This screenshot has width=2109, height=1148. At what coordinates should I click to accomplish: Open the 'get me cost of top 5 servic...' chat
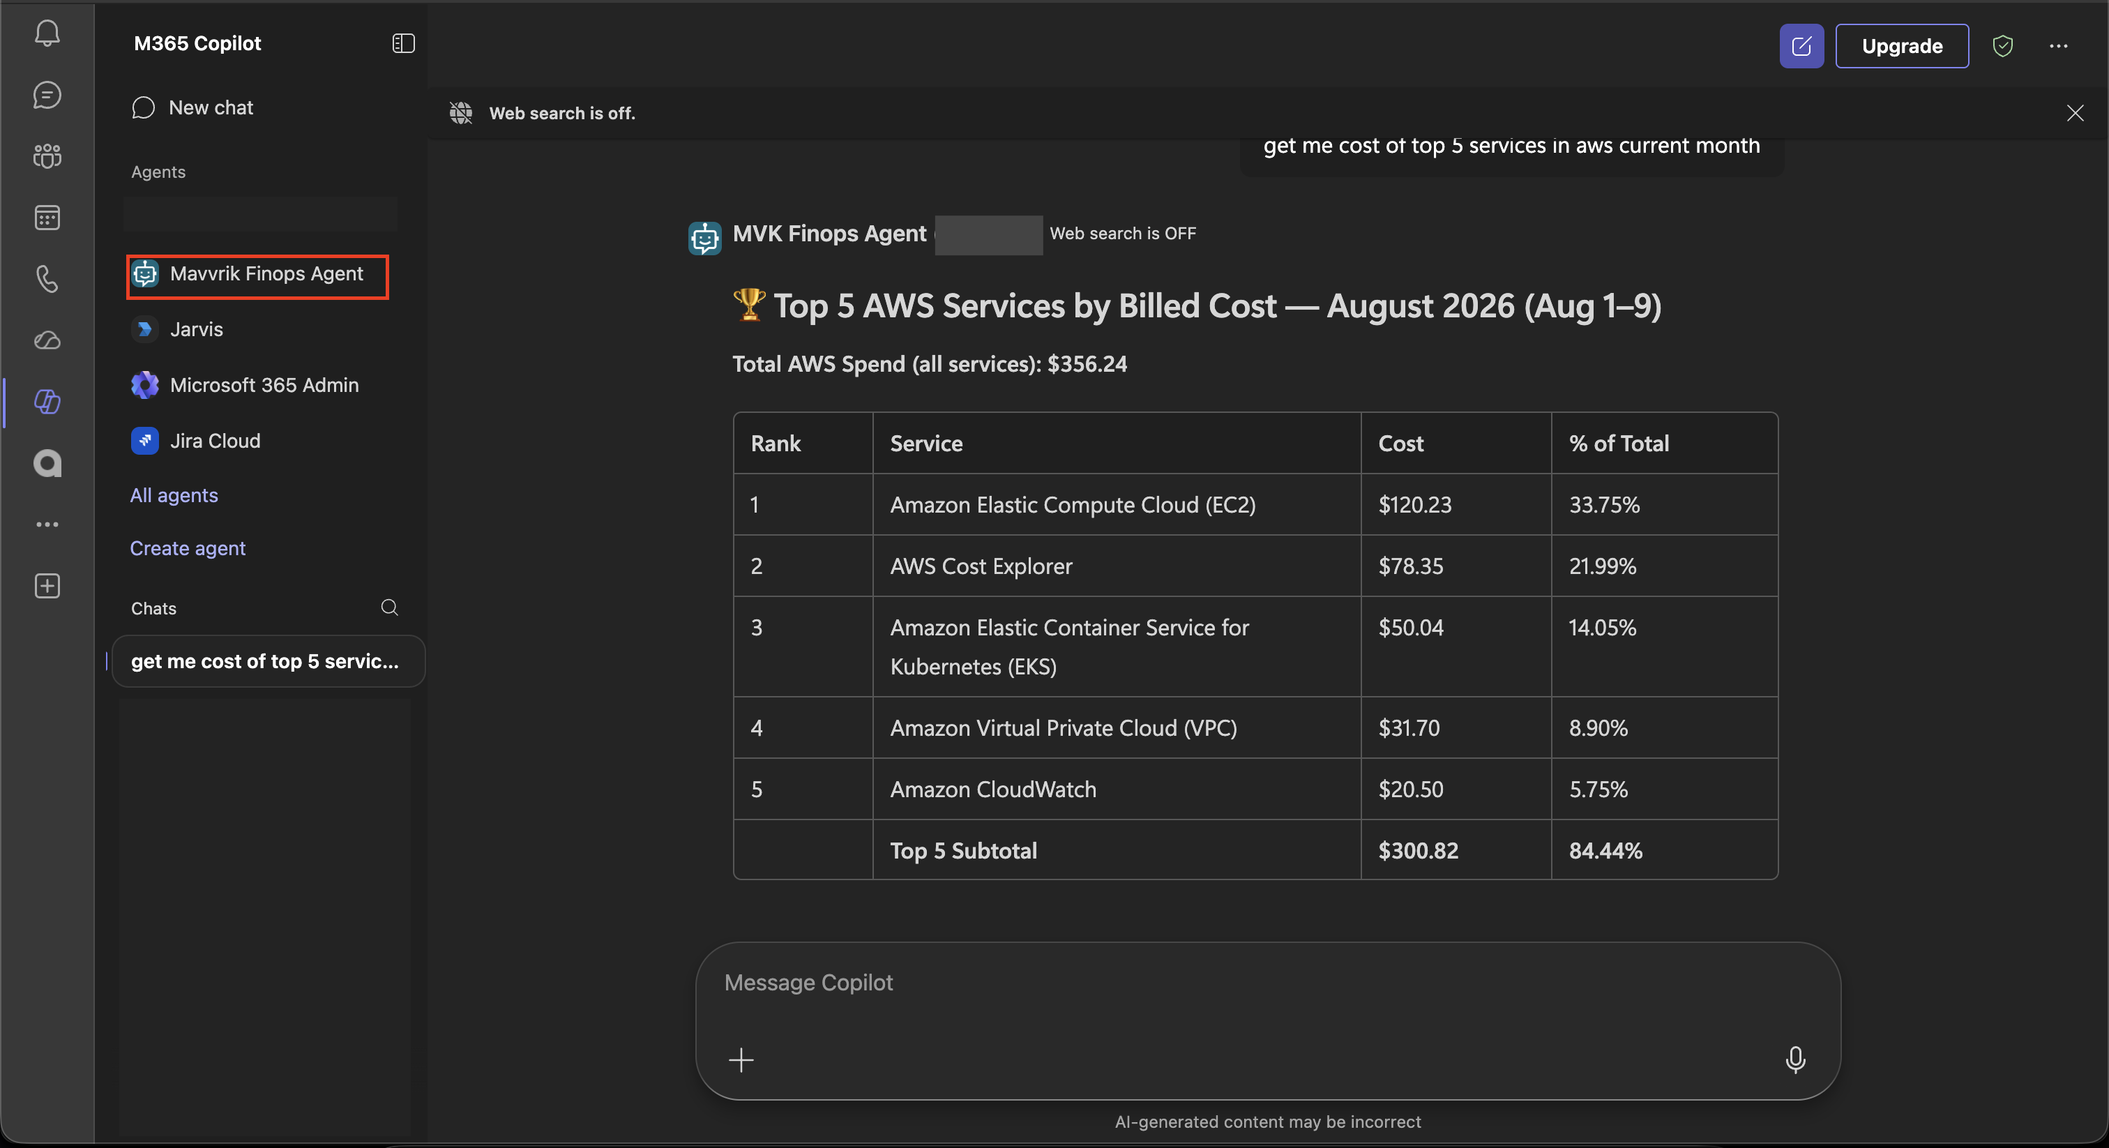[x=268, y=660]
